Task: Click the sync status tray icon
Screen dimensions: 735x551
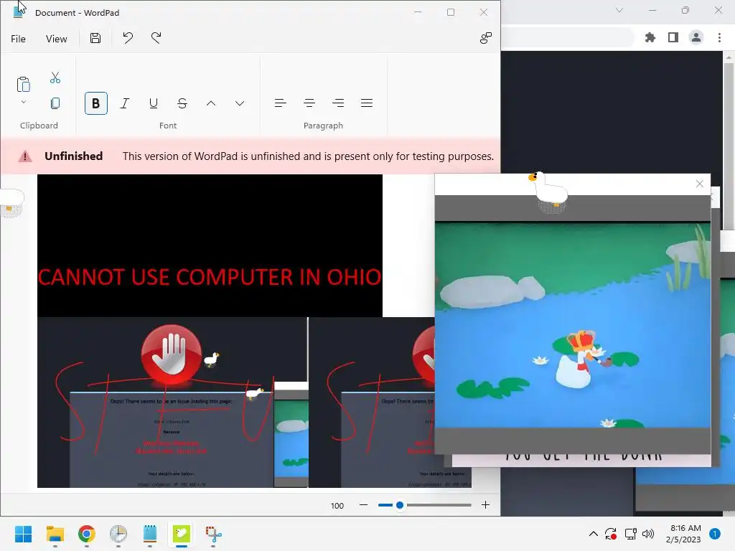Action: (x=611, y=534)
